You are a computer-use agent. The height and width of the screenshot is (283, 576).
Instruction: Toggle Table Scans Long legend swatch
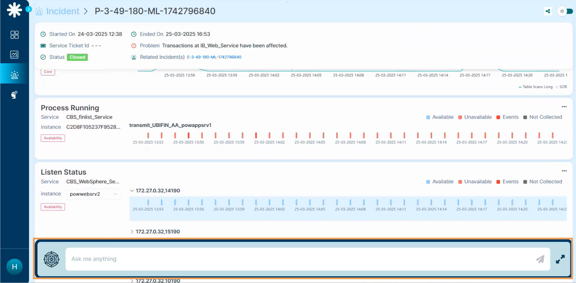[520, 87]
